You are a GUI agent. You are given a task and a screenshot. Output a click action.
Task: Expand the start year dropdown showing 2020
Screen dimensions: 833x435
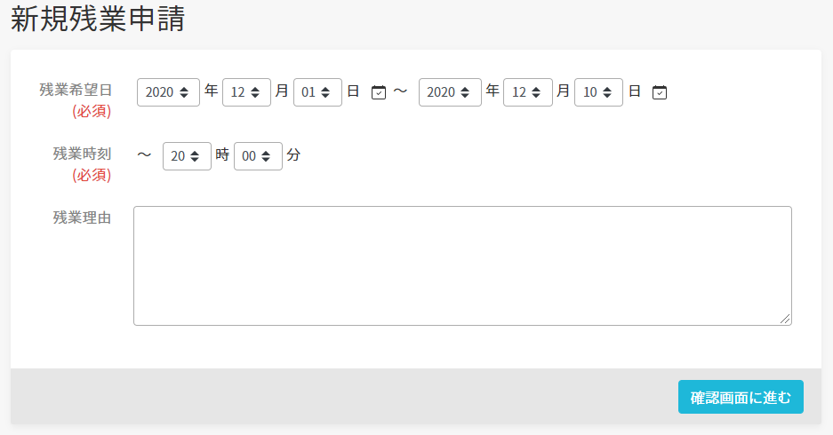pyautogui.click(x=168, y=92)
